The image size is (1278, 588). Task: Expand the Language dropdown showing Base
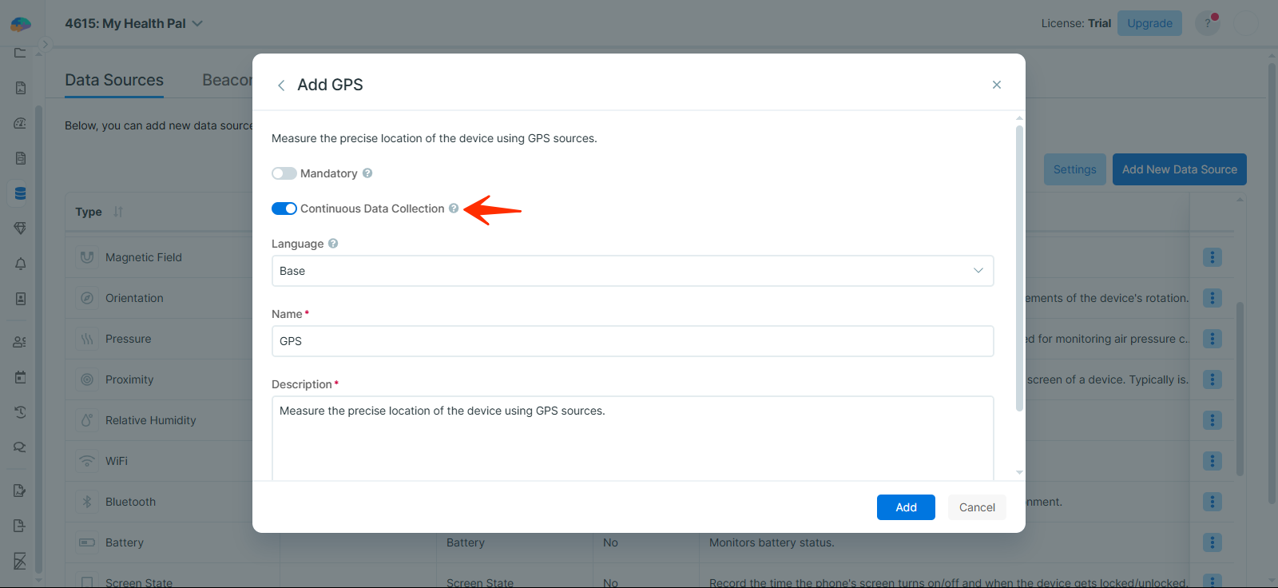[633, 271]
